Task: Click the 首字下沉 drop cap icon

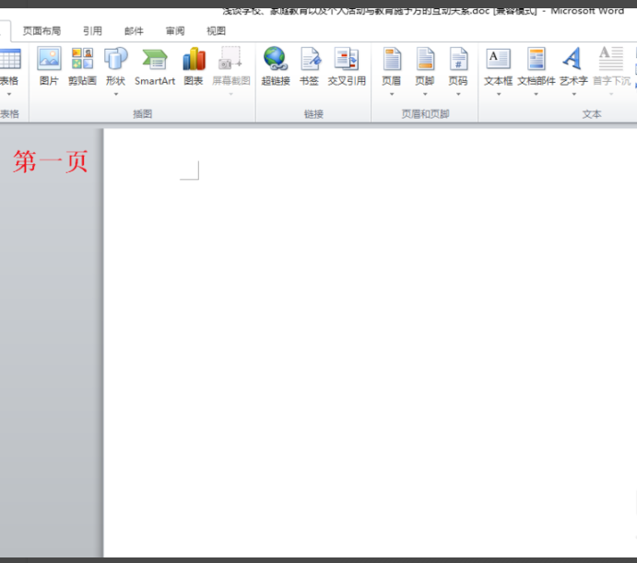Action: tap(611, 58)
